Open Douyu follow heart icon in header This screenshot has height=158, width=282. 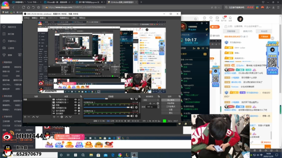pyautogui.click(x=211, y=18)
